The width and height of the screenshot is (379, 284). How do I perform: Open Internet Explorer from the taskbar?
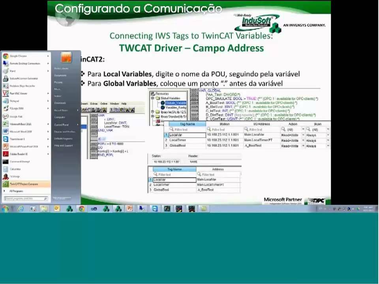[x=21, y=209]
